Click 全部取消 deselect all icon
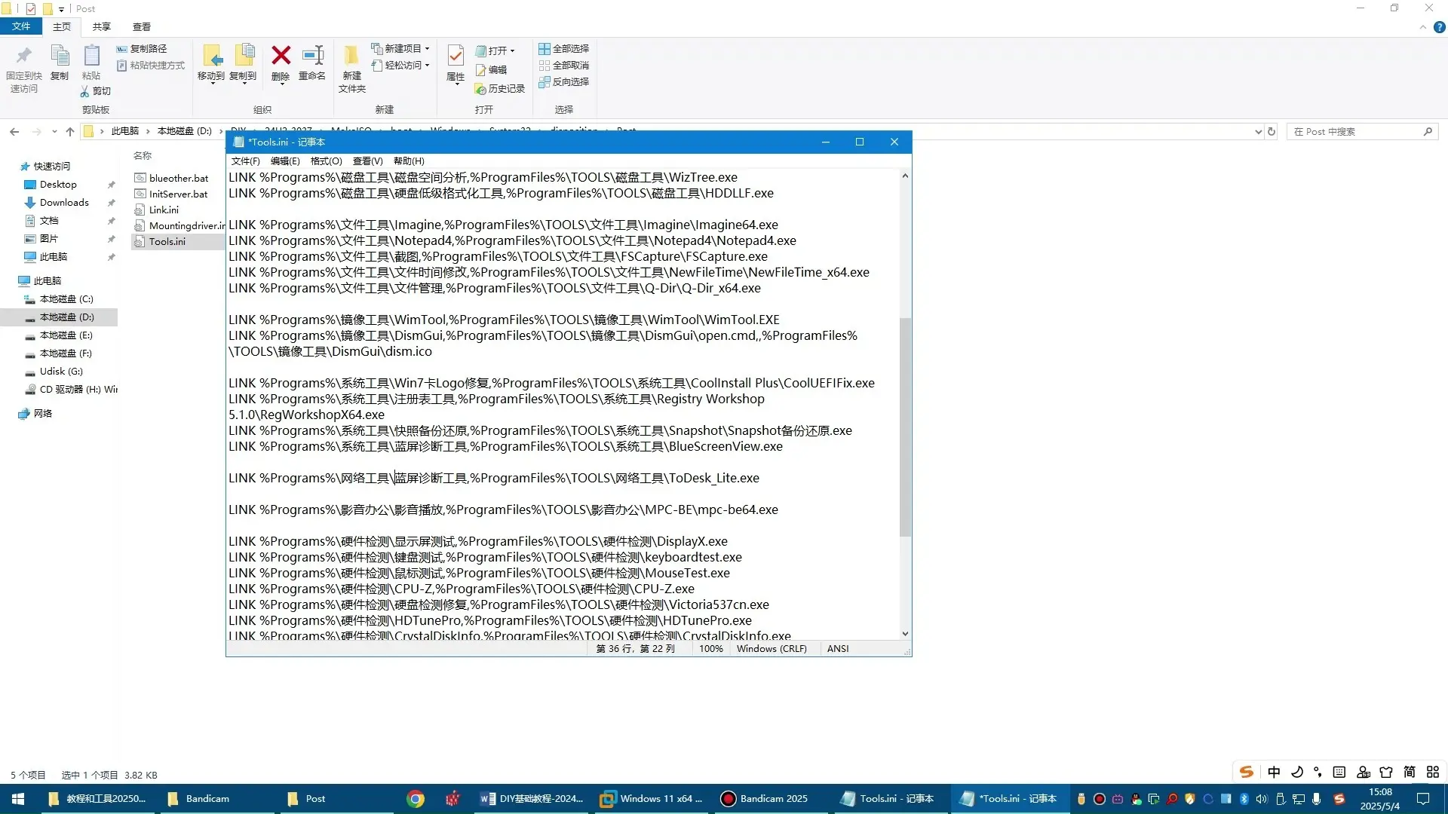Viewport: 1448px width, 814px height. pyautogui.click(x=545, y=66)
